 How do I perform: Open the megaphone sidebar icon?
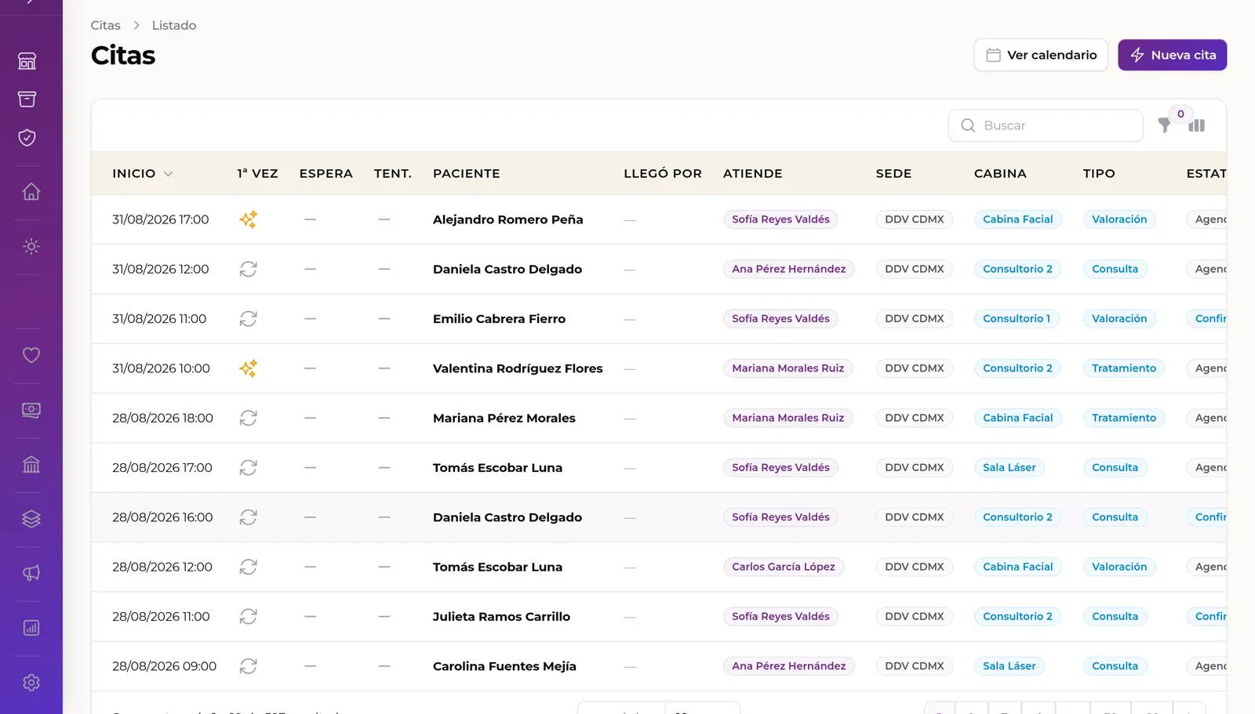coord(31,574)
